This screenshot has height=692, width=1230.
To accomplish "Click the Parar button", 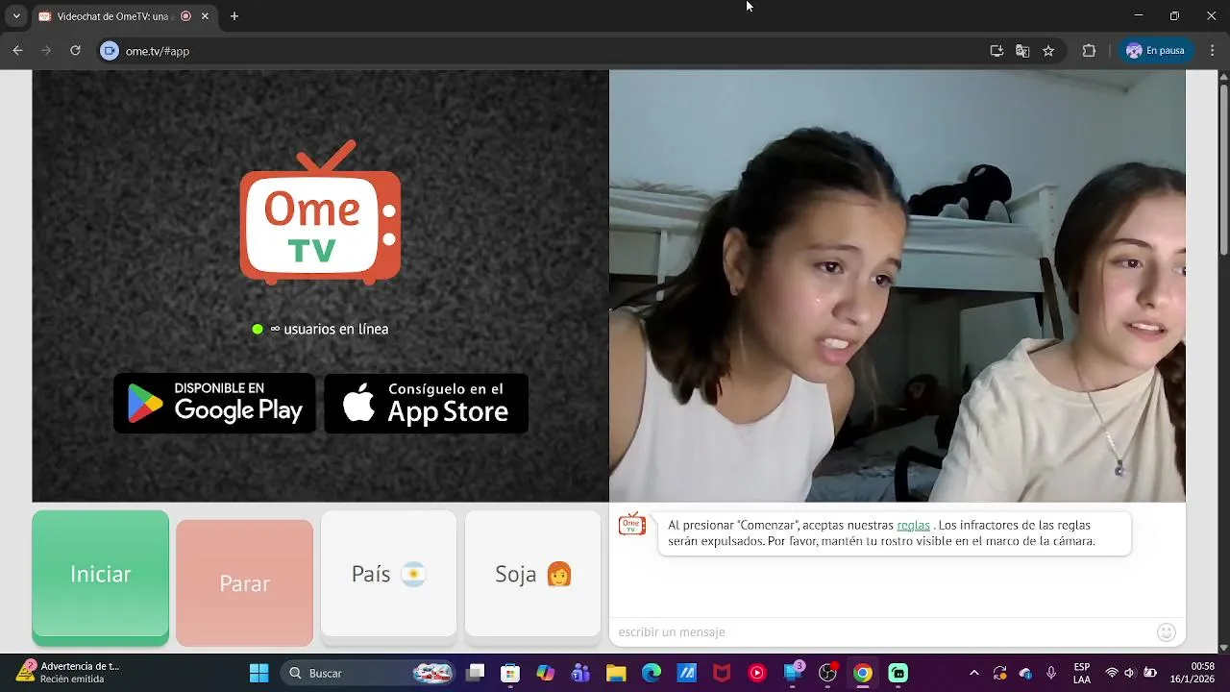I will (x=244, y=583).
